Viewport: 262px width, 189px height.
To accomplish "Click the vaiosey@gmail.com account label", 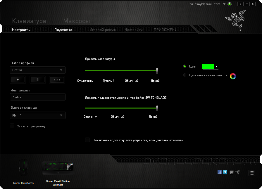I will coord(205,4).
